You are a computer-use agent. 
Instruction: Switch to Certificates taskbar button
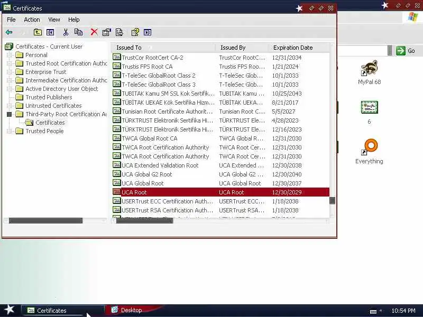tap(62, 311)
